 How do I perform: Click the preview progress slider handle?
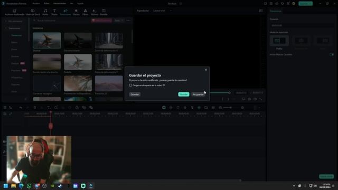tap(229, 93)
